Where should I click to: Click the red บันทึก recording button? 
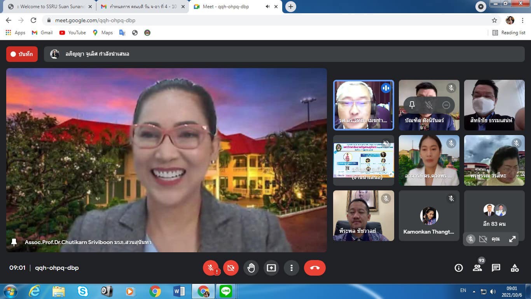pyautogui.click(x=22, y=54)
